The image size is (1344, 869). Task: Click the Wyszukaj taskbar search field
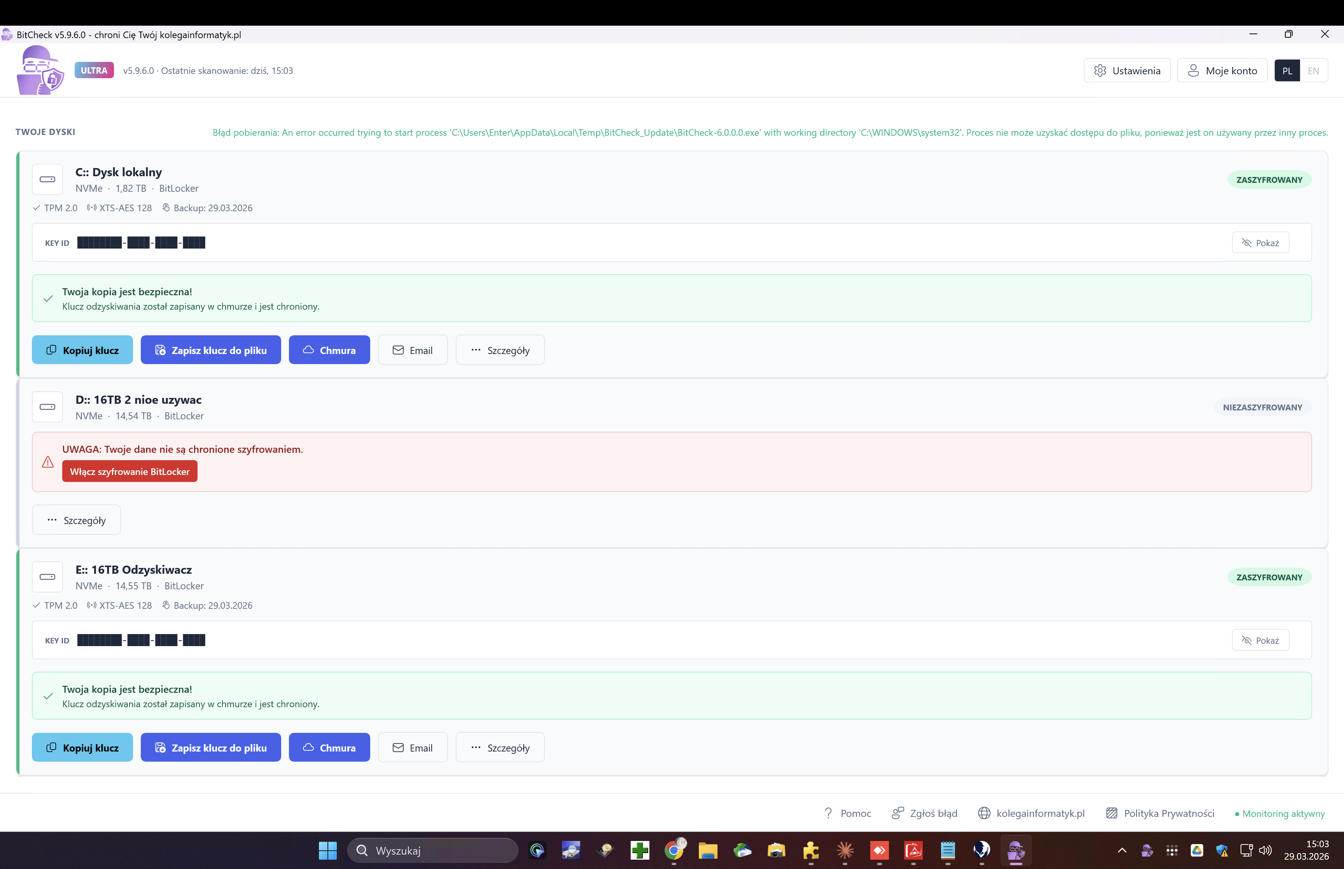coord(432,850)
